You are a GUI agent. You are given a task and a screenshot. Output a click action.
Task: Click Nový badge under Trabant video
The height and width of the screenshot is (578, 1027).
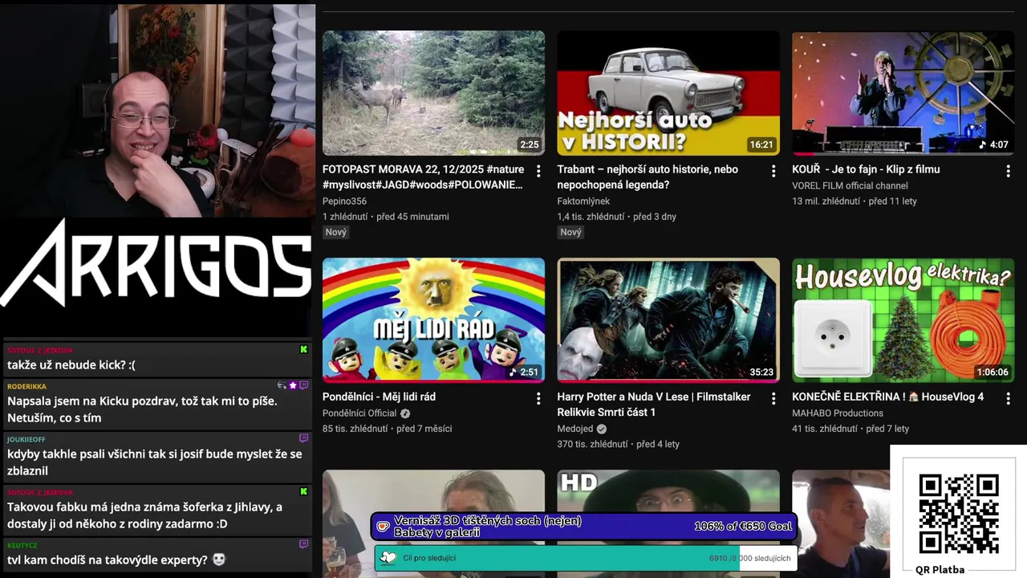570,232
